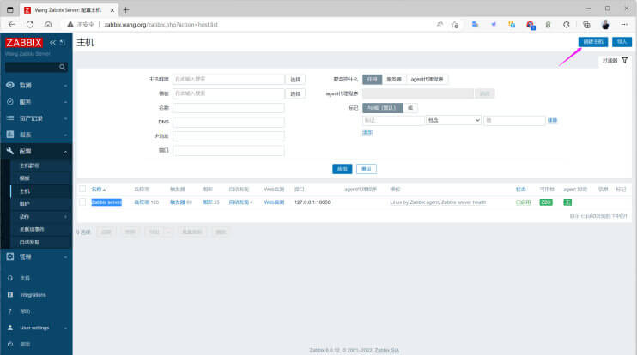The width and height of the screenshot is (637, 355).
Task: Click the green agent encryption badge
Action: coord(567,202)
